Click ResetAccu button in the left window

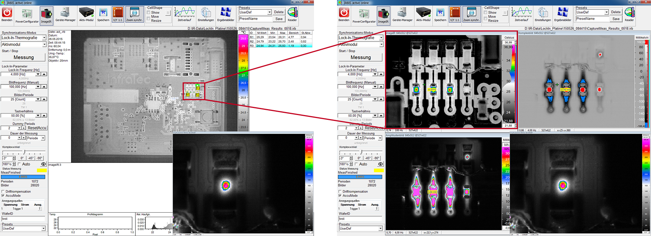coord(37,128)
